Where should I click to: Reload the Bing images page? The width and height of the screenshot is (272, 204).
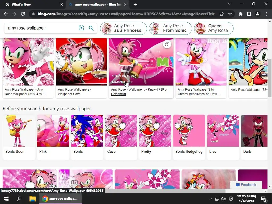(23, 14)
